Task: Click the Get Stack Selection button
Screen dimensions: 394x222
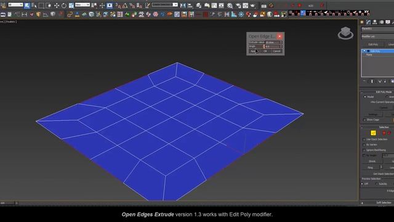Action: [382, 174]
